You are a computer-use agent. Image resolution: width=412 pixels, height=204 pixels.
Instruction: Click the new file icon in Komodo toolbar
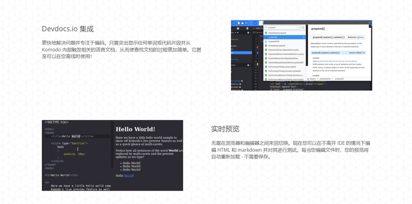pos(239,23)
